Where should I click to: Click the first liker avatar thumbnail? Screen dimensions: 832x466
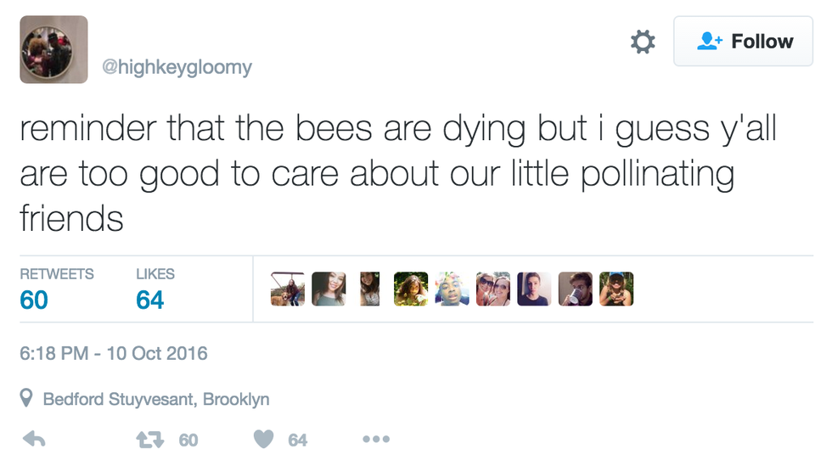click(x=287, y=289)
